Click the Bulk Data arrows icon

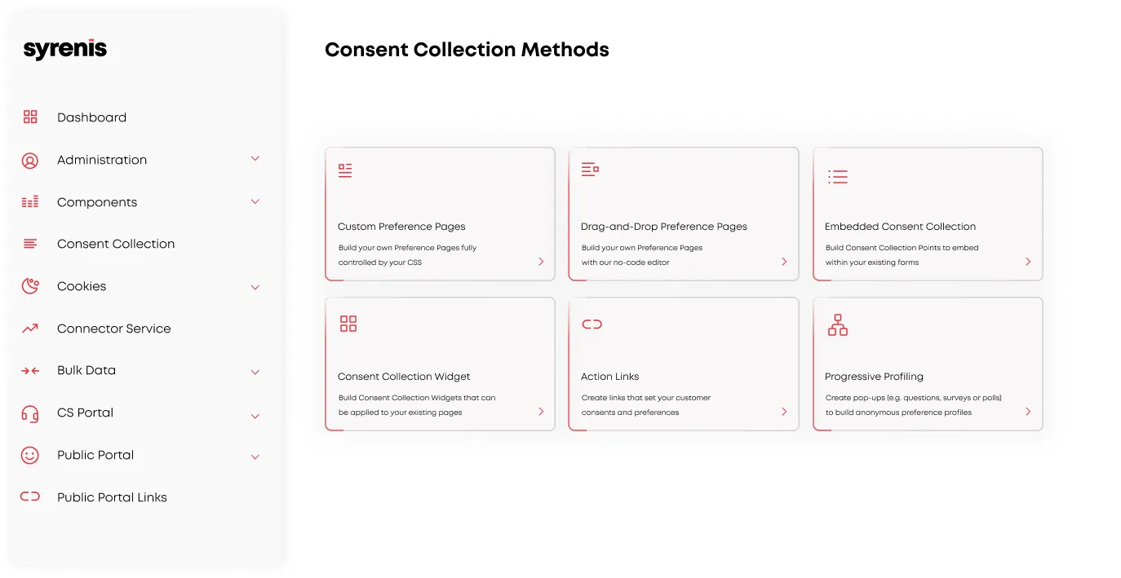point(30,371)
